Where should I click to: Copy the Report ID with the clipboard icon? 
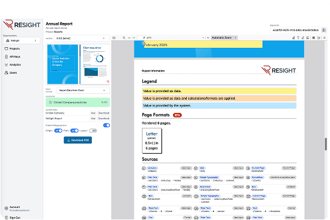324,30
